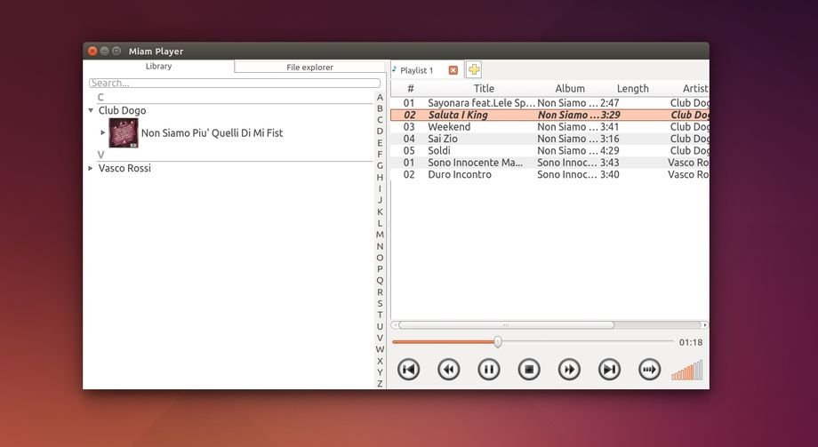Click the library search field
Screen dimensions: 818x447
click(x=234, y=84)
